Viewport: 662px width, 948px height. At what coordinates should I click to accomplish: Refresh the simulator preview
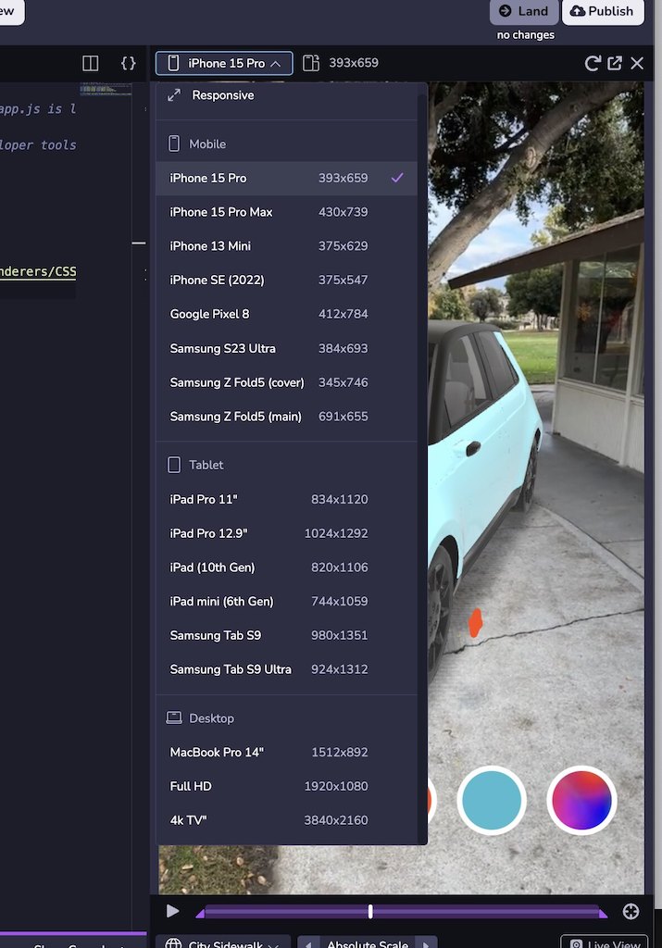click(x=593, y=63)
